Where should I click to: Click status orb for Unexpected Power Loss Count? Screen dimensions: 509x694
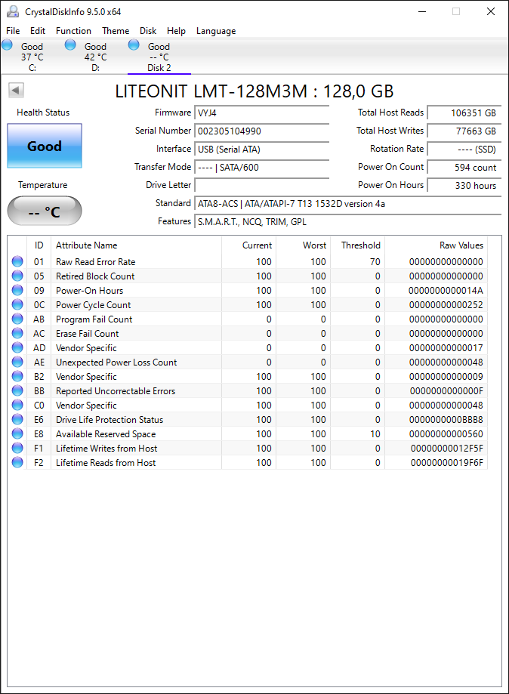click(x=17, y=362)
